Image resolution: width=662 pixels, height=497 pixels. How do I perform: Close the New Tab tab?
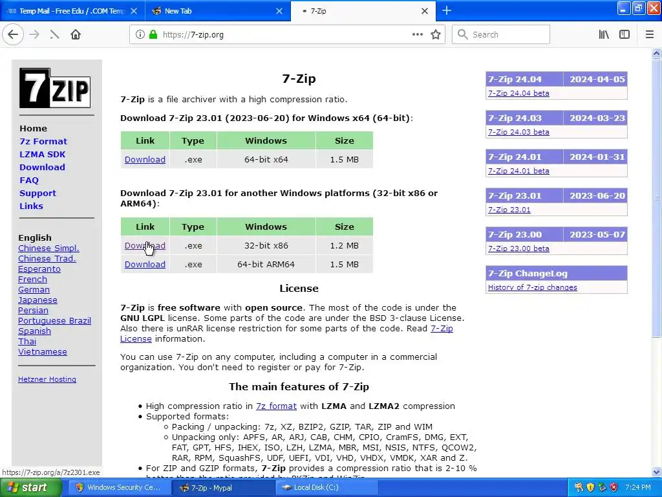[279, 11]
